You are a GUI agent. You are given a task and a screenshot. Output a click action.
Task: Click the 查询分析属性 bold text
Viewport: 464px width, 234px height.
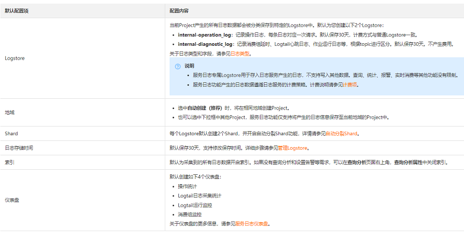[408, 163]
